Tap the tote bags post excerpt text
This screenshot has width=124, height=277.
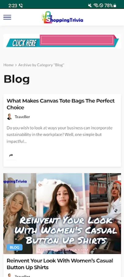[60, 134]
